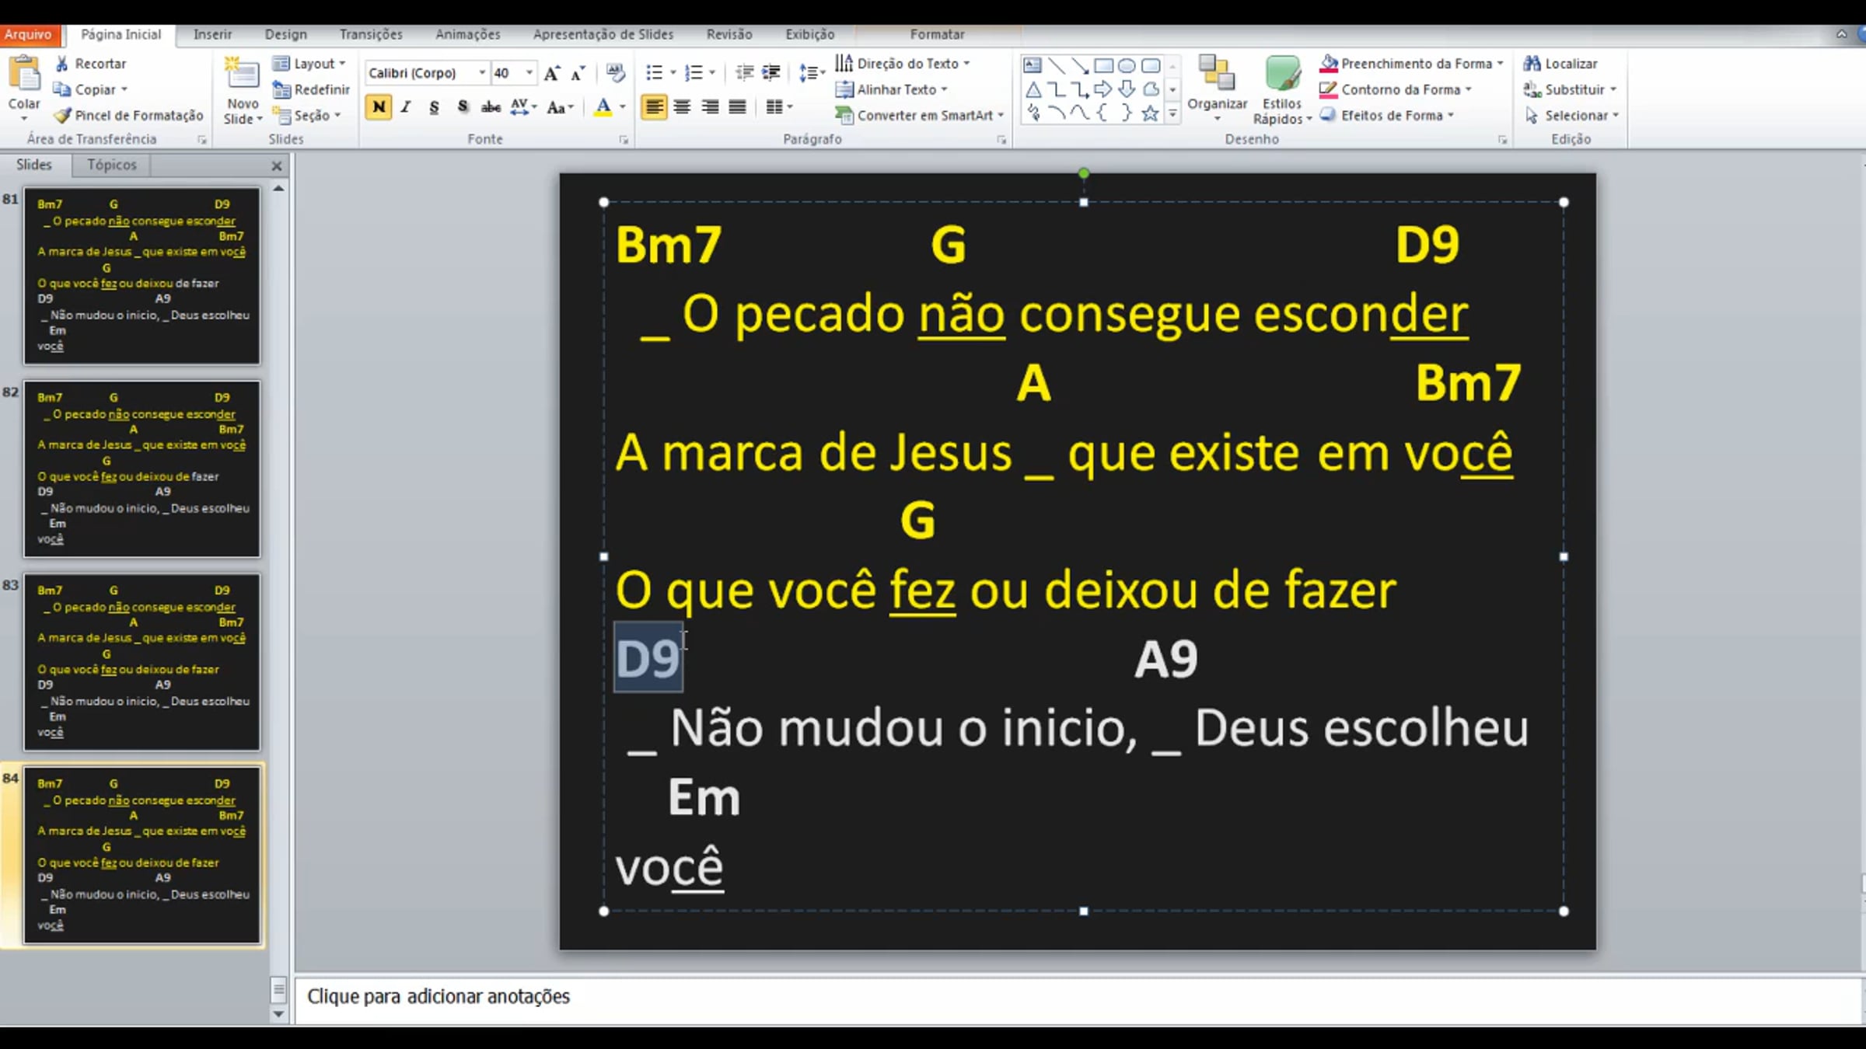Image resolution: width=1866 pixels, height=1049 pixels.
Task: Toggle bold (N) formatting
Action: 379,107
